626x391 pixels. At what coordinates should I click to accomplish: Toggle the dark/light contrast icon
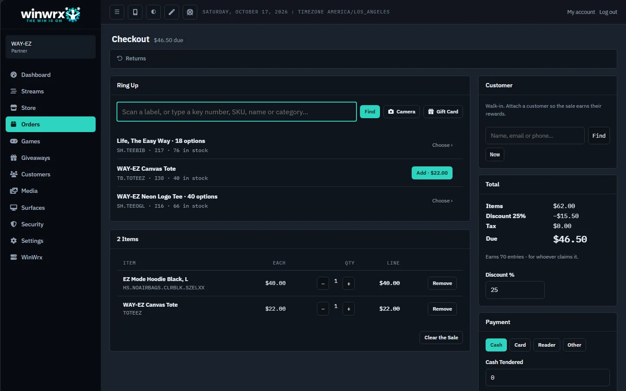153,12
